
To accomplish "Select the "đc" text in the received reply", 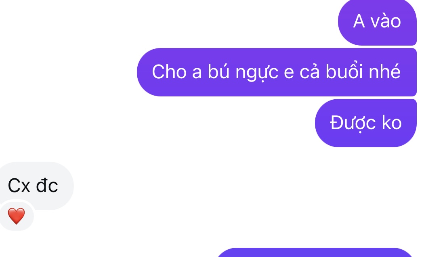I will (47, 186).
